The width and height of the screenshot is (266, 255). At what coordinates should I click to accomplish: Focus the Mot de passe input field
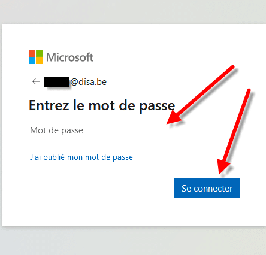(x=134, y=131)
